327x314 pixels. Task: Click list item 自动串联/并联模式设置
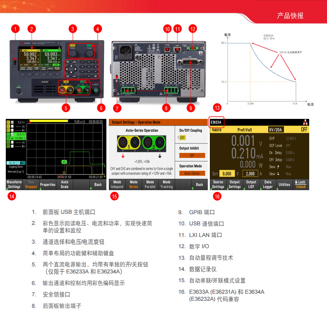point(217,280)
